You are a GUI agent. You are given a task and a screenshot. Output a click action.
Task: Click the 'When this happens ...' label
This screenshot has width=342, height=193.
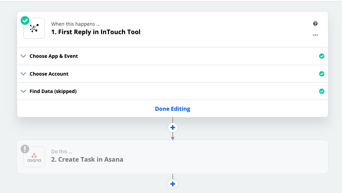tap(76, 24)
